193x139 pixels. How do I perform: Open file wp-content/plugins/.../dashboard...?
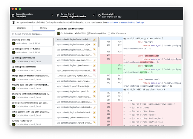click(76, 97)
